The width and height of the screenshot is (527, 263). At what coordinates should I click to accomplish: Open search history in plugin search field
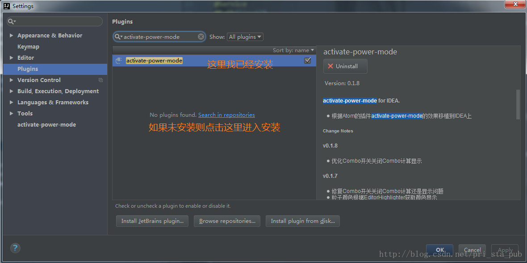(119, 37)
